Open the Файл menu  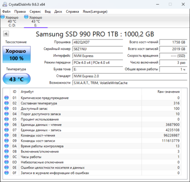coord(6,11)
